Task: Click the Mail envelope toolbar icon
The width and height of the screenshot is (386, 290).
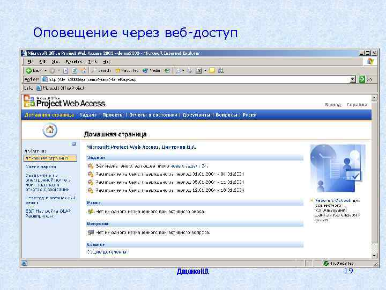Action: coord(179,71)
